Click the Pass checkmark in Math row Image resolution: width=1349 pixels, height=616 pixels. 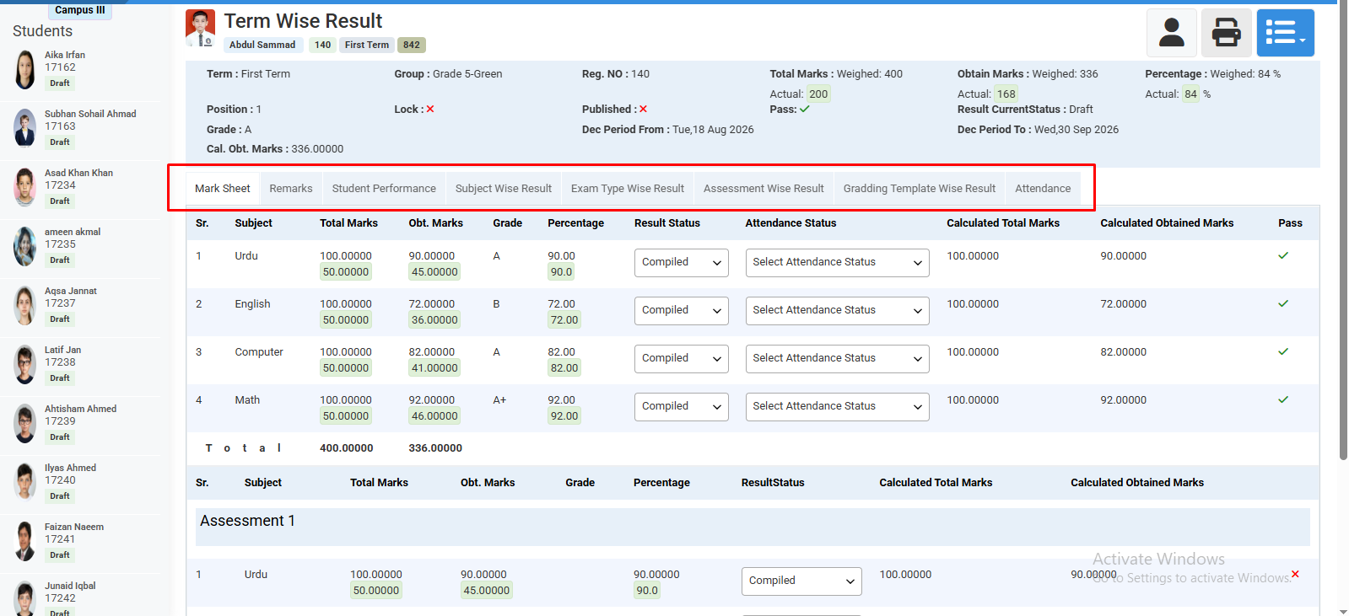(x=1283, y=399)
